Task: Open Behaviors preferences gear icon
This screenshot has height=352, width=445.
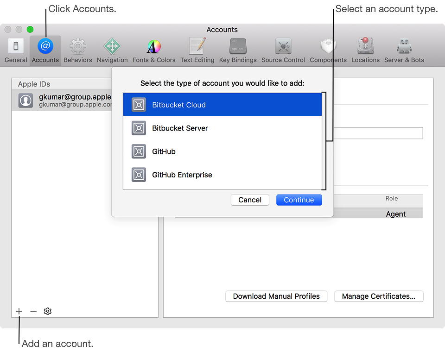Action: pos(78,46)
